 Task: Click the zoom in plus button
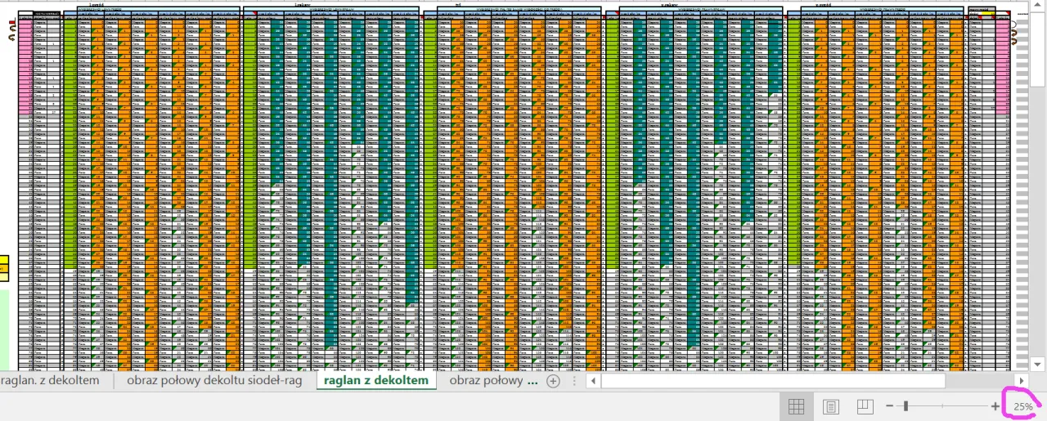coord(995,406)
